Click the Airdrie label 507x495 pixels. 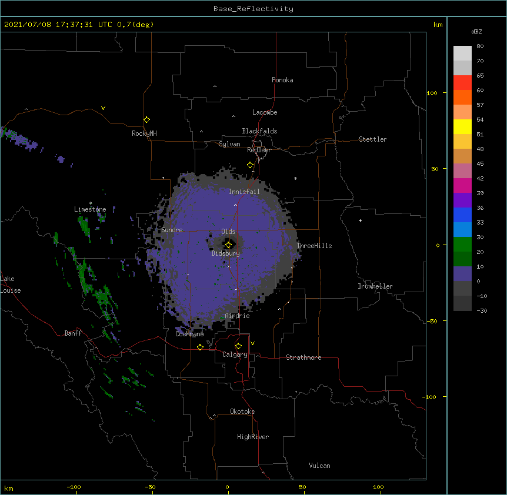[x=237, y=316]
